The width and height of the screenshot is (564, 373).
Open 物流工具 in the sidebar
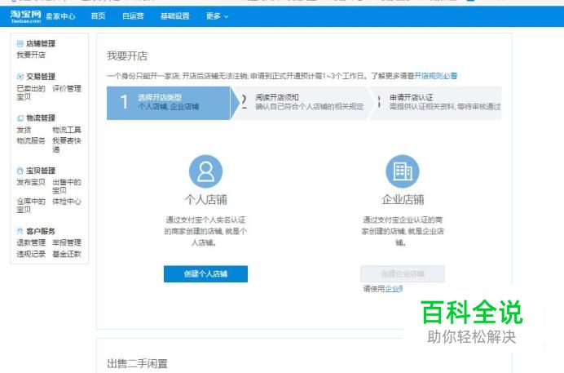67,130
